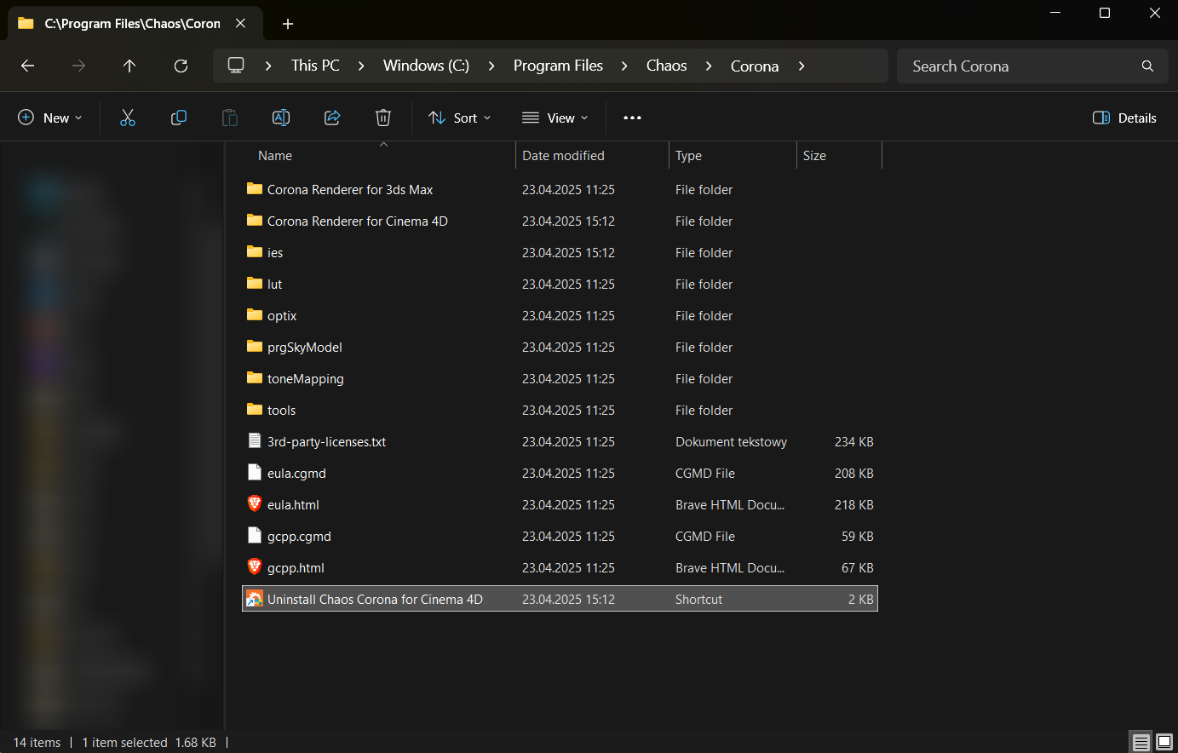Expand the New item dropdown
Image resolution: width=1178 pixels, height=753 pixels.
pos(50,118)
